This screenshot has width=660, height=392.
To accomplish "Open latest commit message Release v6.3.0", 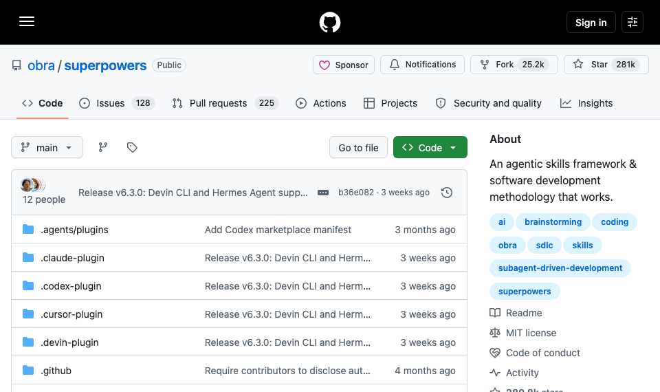I will tap(192, 193).
